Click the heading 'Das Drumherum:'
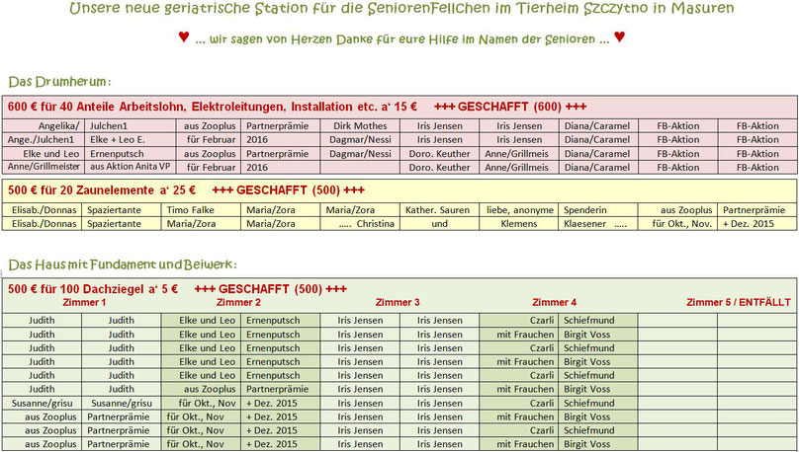The image size is (799, 452). 59,82
